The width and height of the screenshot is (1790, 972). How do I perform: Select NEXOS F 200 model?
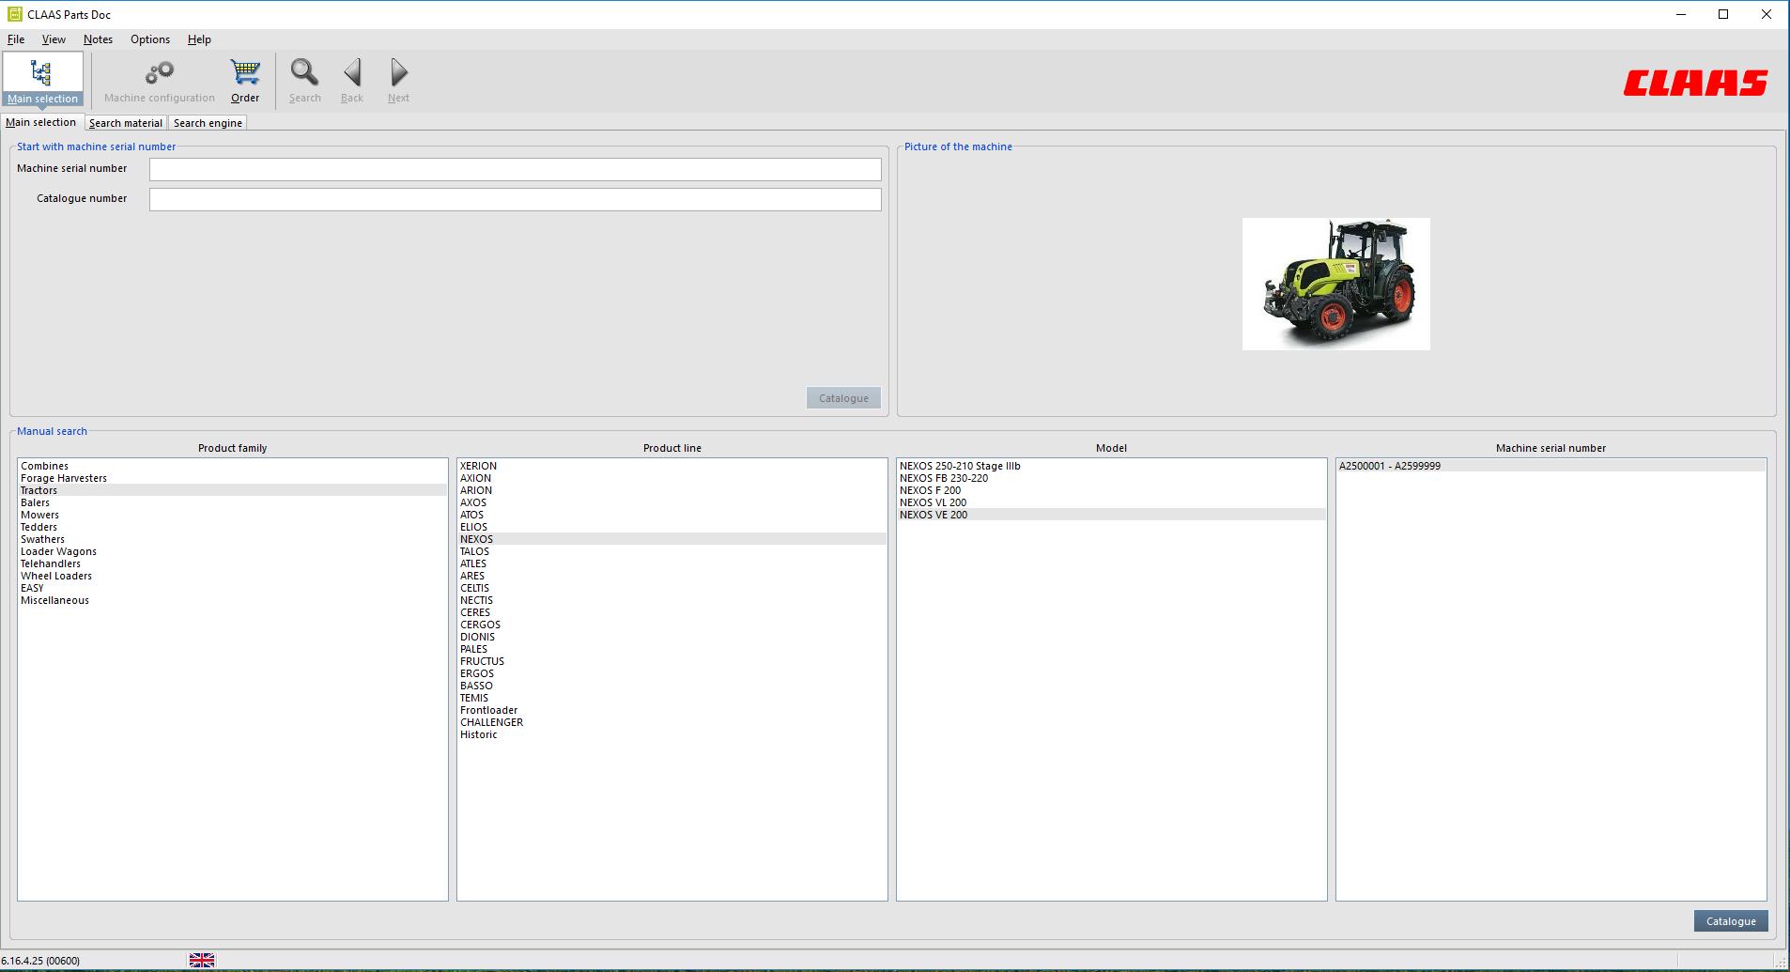tap(931, 490)
